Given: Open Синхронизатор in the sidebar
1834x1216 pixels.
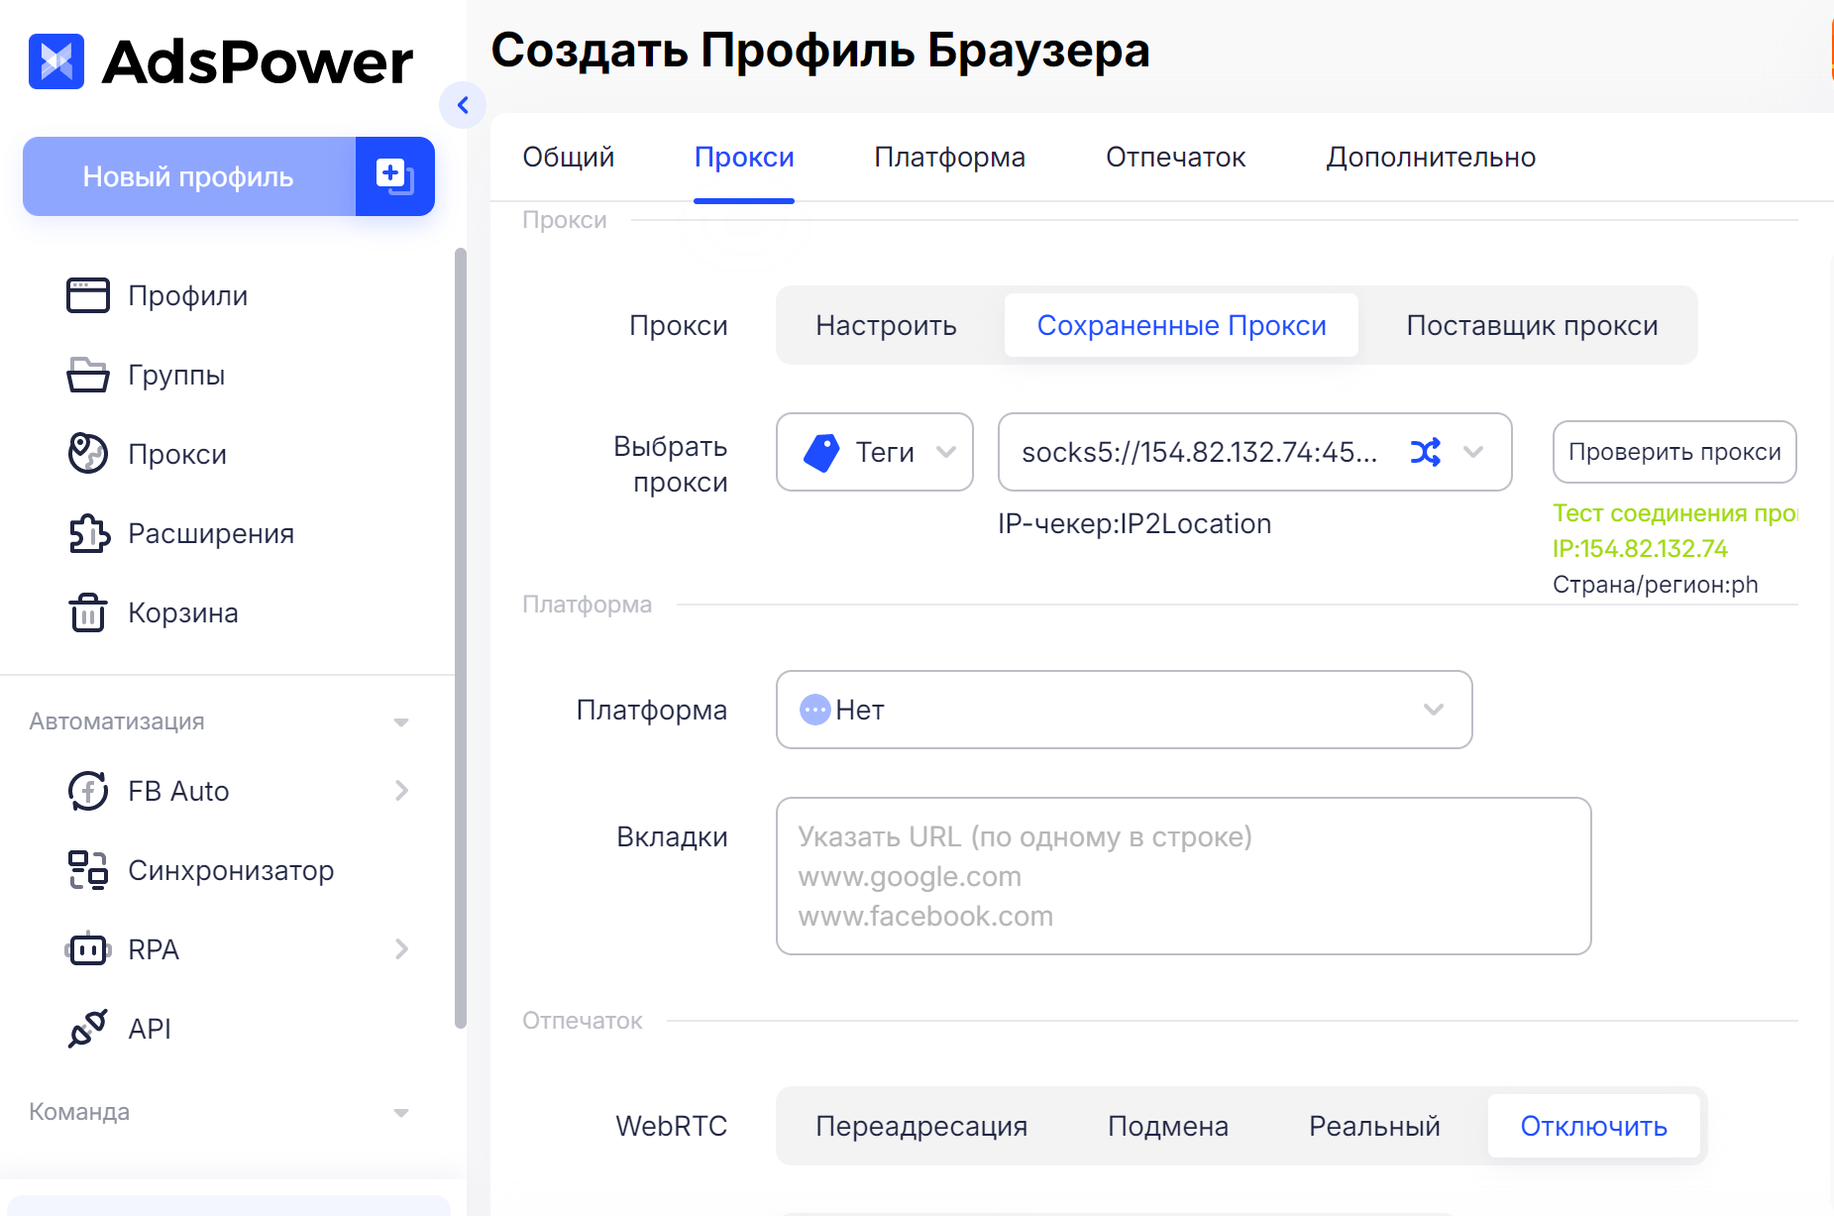Looking at the screenshot, I should point(231,870).
